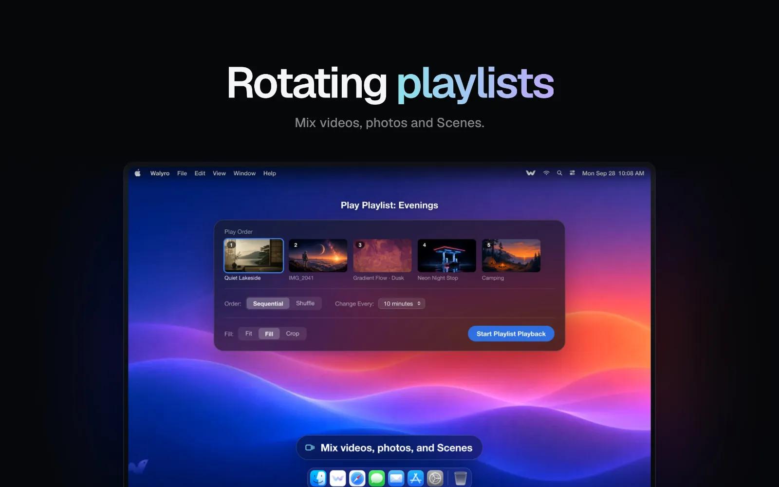Launch Walyro from the dock

(338, 478)
